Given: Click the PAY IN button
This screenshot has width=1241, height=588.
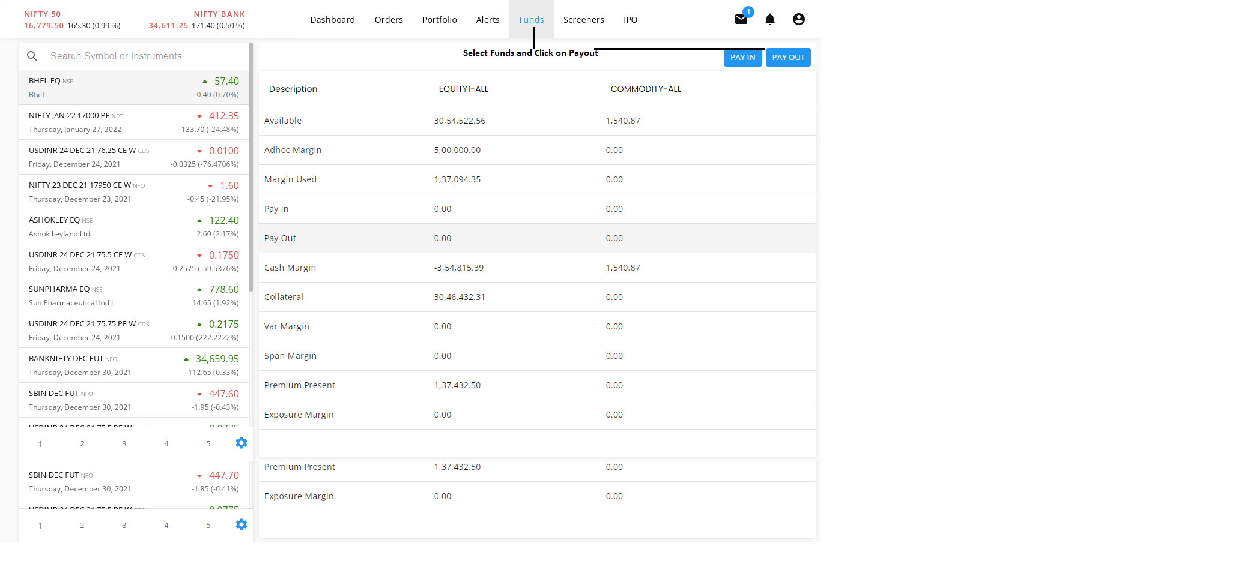Looking at the screenshot, I should [x=742, y=58].
